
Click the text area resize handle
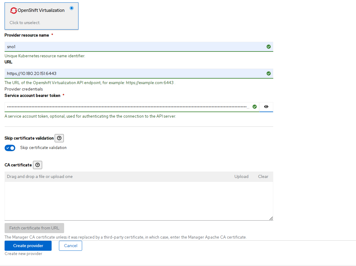271,218
